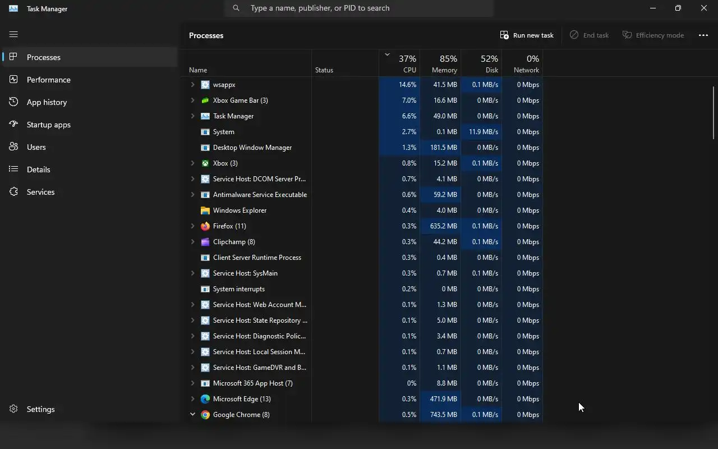
Task: Expand the Clipchamp (8) group
Action: (x=192, y=242)
